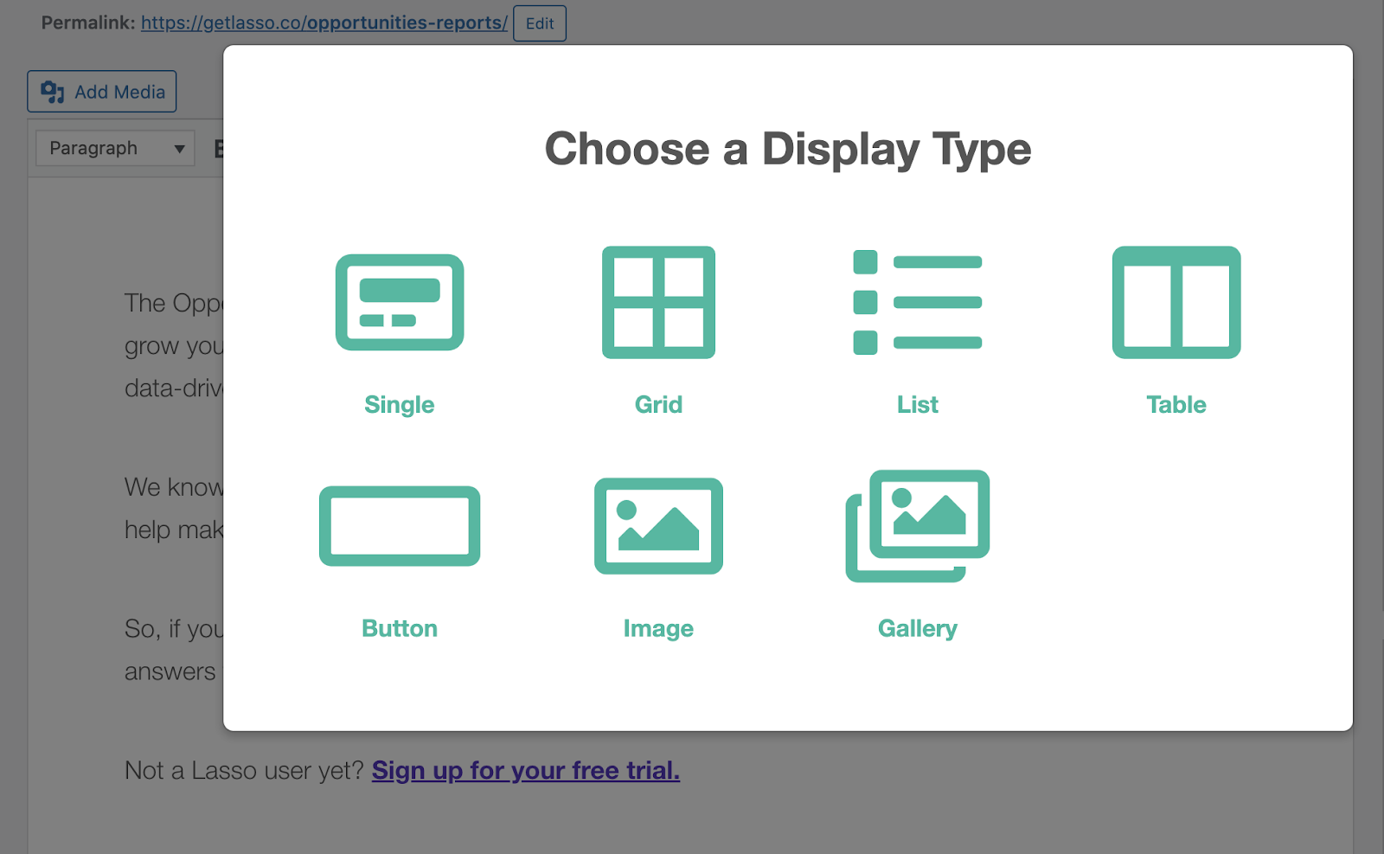Click the Table label

pyautogui.click(x=1176, y=405)
